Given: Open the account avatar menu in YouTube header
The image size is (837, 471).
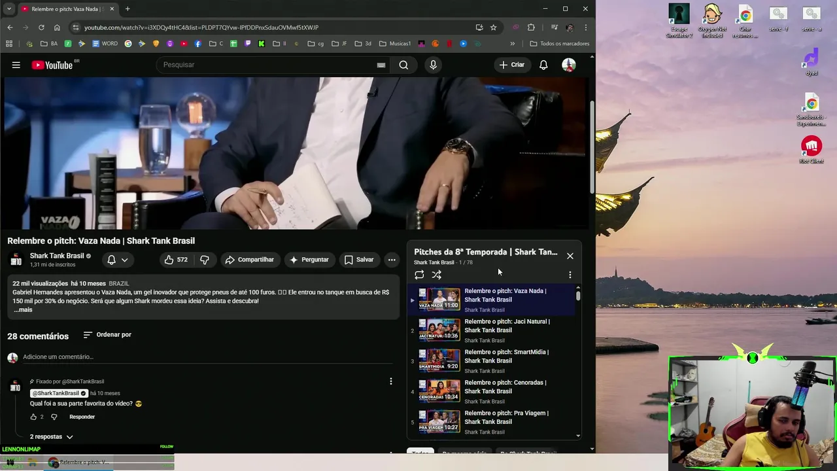Looking at the screenshot, I should coord(569,65).
